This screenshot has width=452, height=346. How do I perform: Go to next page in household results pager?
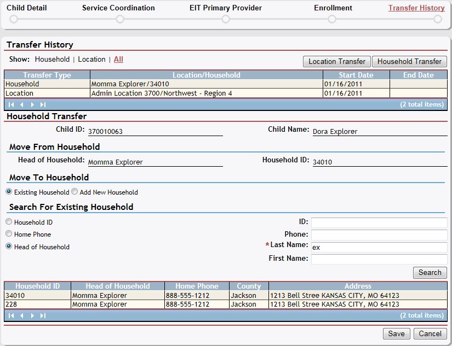[x=32, y=315]
